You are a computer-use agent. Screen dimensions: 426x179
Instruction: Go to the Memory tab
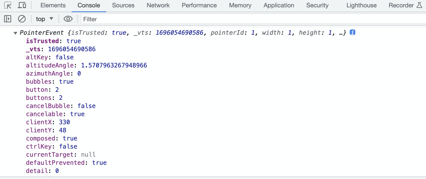pyautogui.click(x=240, y=5)
